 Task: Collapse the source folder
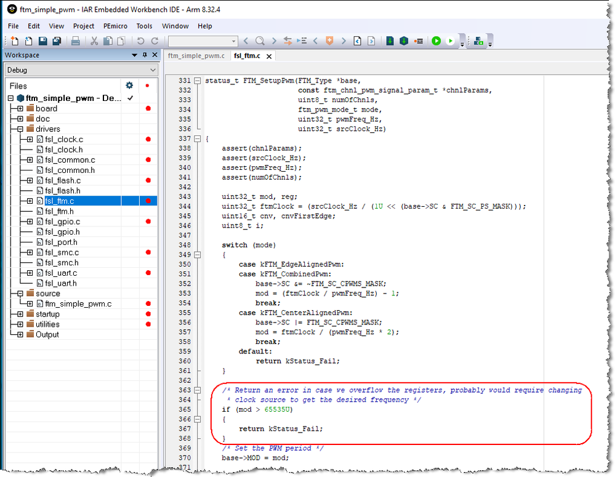point(20,294)
